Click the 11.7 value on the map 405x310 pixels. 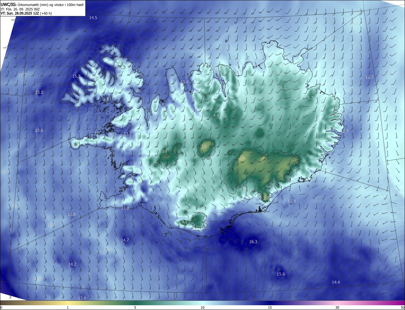point(22,75)
